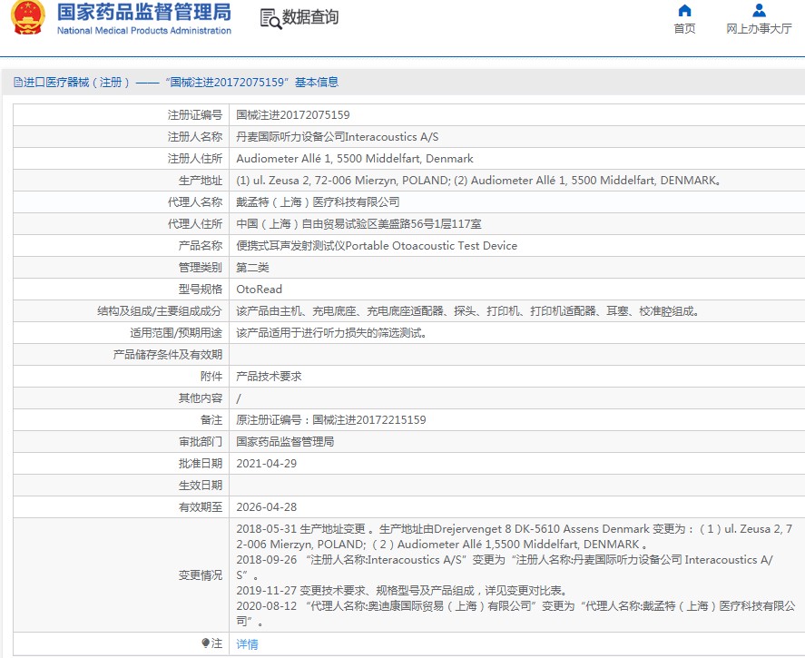Viewport: 805px width, 658px height.
Task: Click the 注册证编号 row label
Action: click(x=195, y=115)
